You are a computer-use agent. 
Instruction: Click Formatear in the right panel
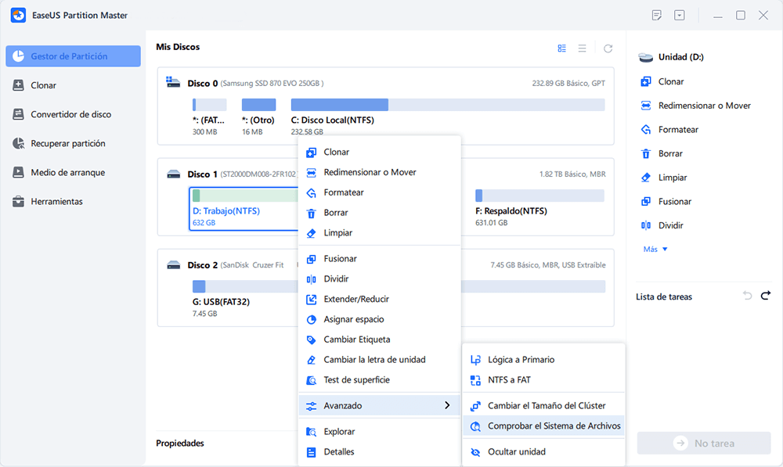669,129
